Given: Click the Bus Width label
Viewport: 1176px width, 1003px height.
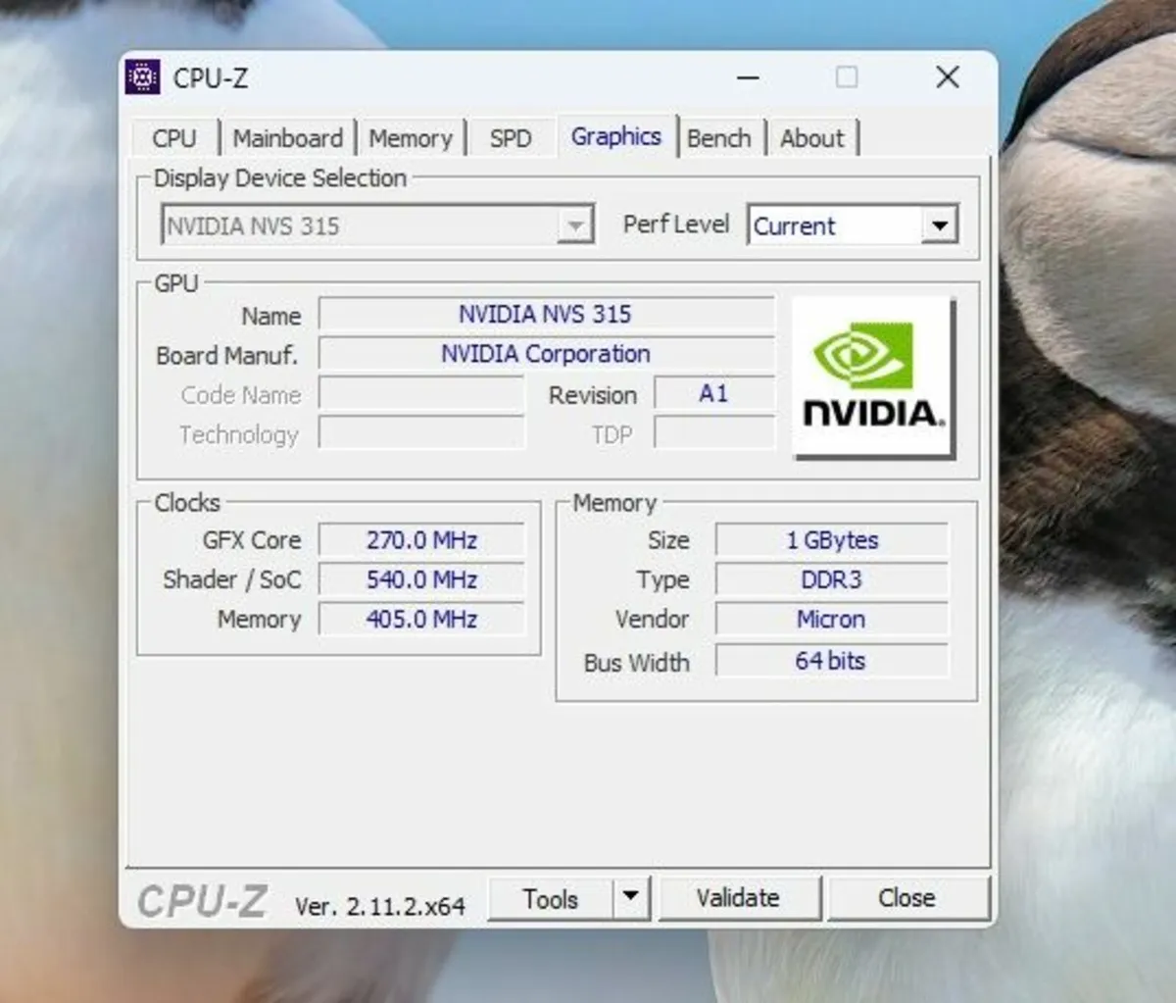Looking at the screenshot, I should [x=637, y=663].
